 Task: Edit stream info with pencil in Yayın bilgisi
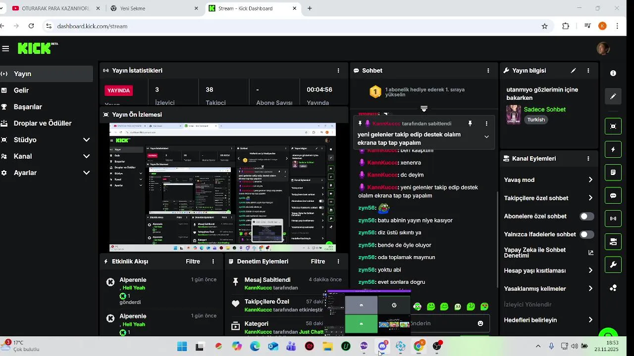(573, 71)
